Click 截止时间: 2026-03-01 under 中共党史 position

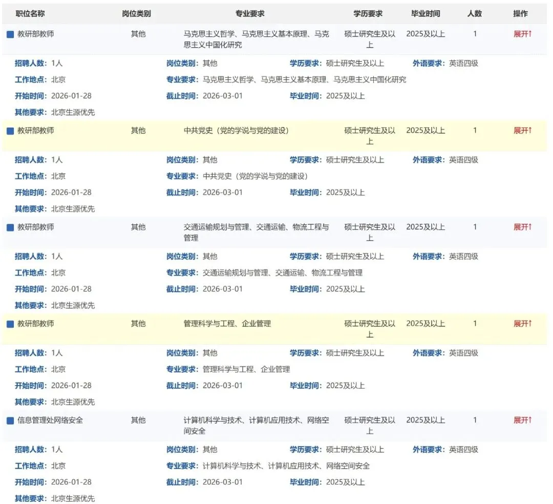click(204, 193)
